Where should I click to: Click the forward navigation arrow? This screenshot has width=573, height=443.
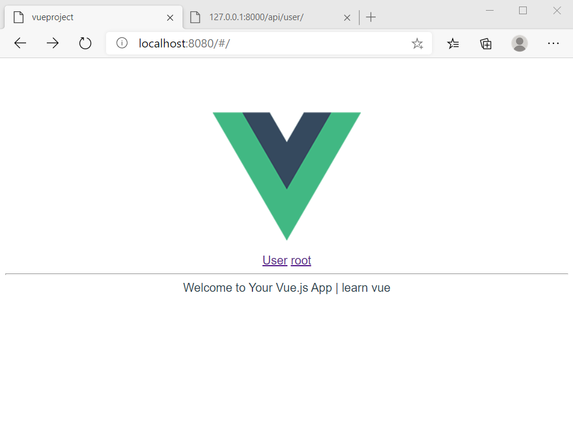click(x=53, y=43)
